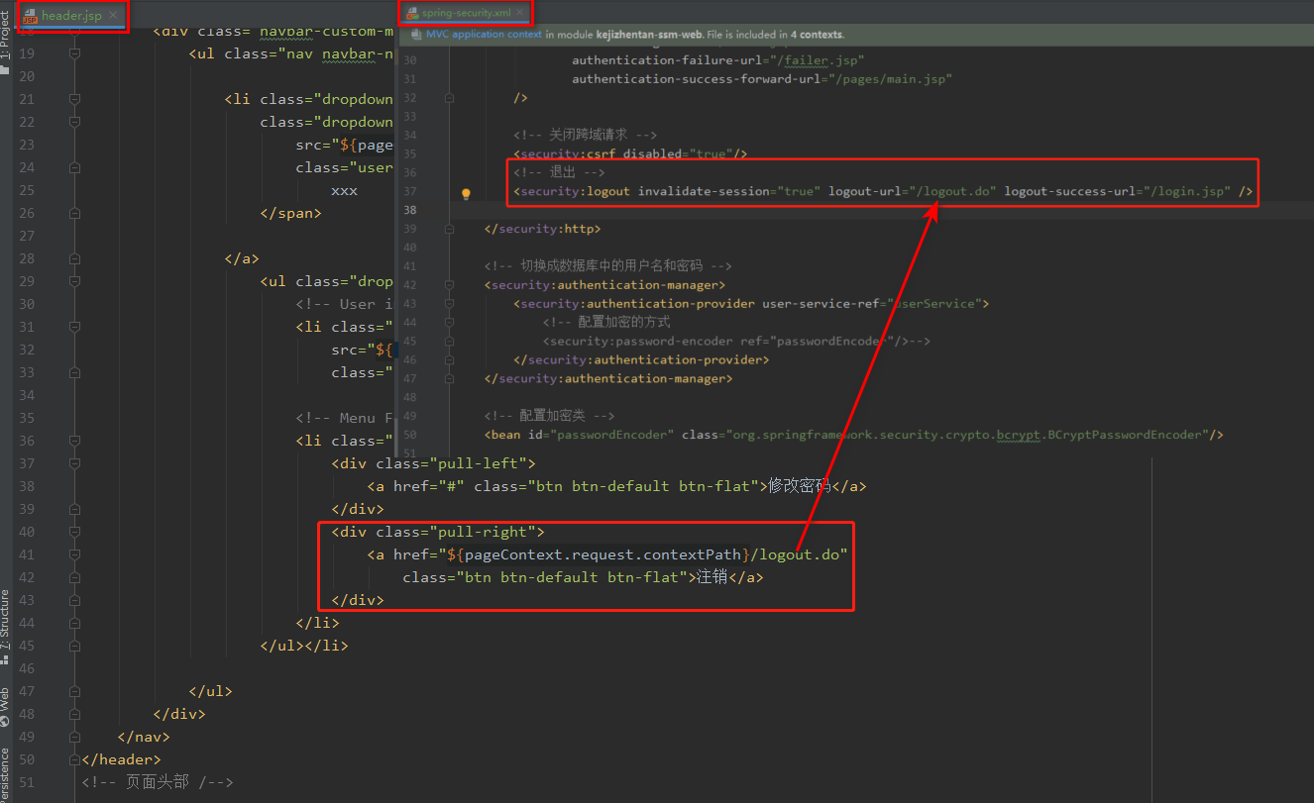This screenshot has height=803, width=1314.
Task: Collapse the fold at line 29 in header.jsp
Action: 74,281
